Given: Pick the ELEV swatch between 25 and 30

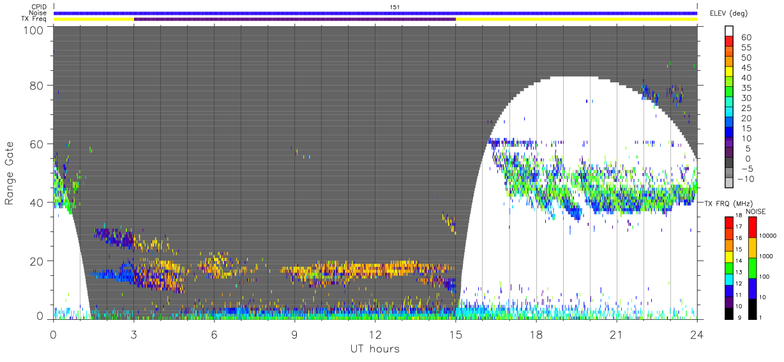Looking at the screenshot, I should click(729, 103).
